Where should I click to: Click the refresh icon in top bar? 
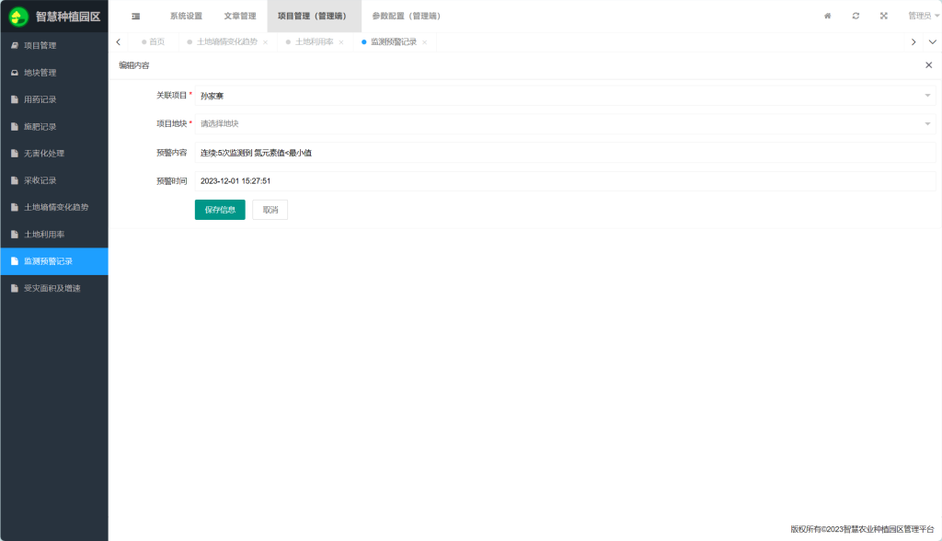tap(856, 16)
